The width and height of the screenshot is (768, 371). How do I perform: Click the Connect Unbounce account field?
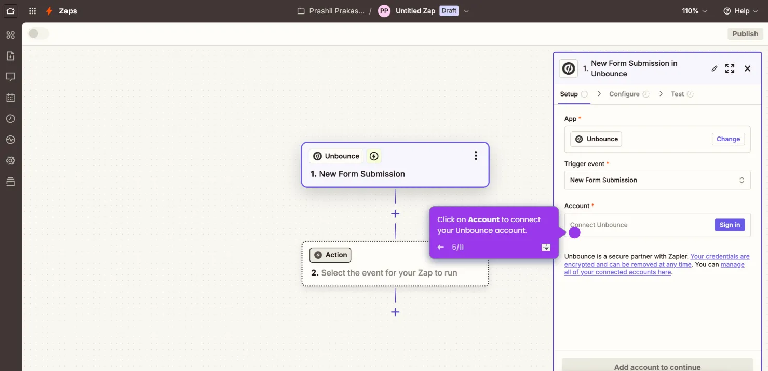pyautogui.click(x=657, y=225)
